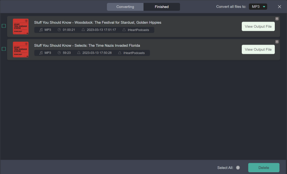This screenshot has width=287, height=174.
Task: Click clock icon beside 59:23 duration
Action: click(59, 53)
